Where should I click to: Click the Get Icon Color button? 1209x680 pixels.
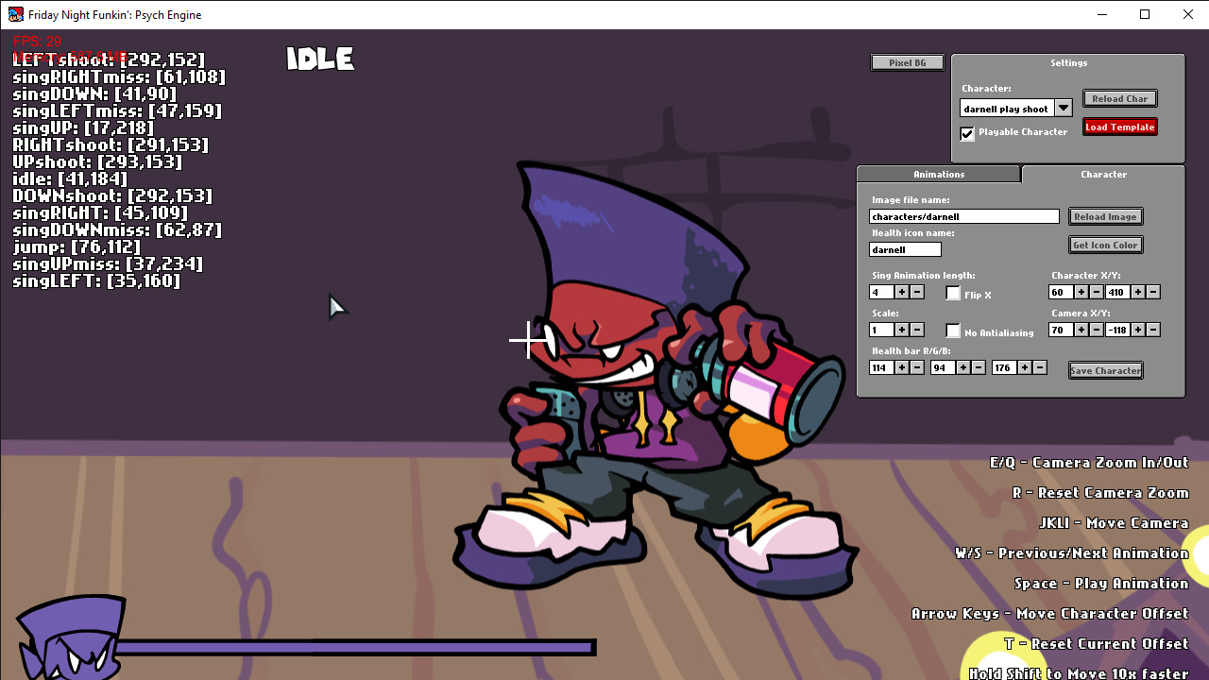tap(1105, 246)
